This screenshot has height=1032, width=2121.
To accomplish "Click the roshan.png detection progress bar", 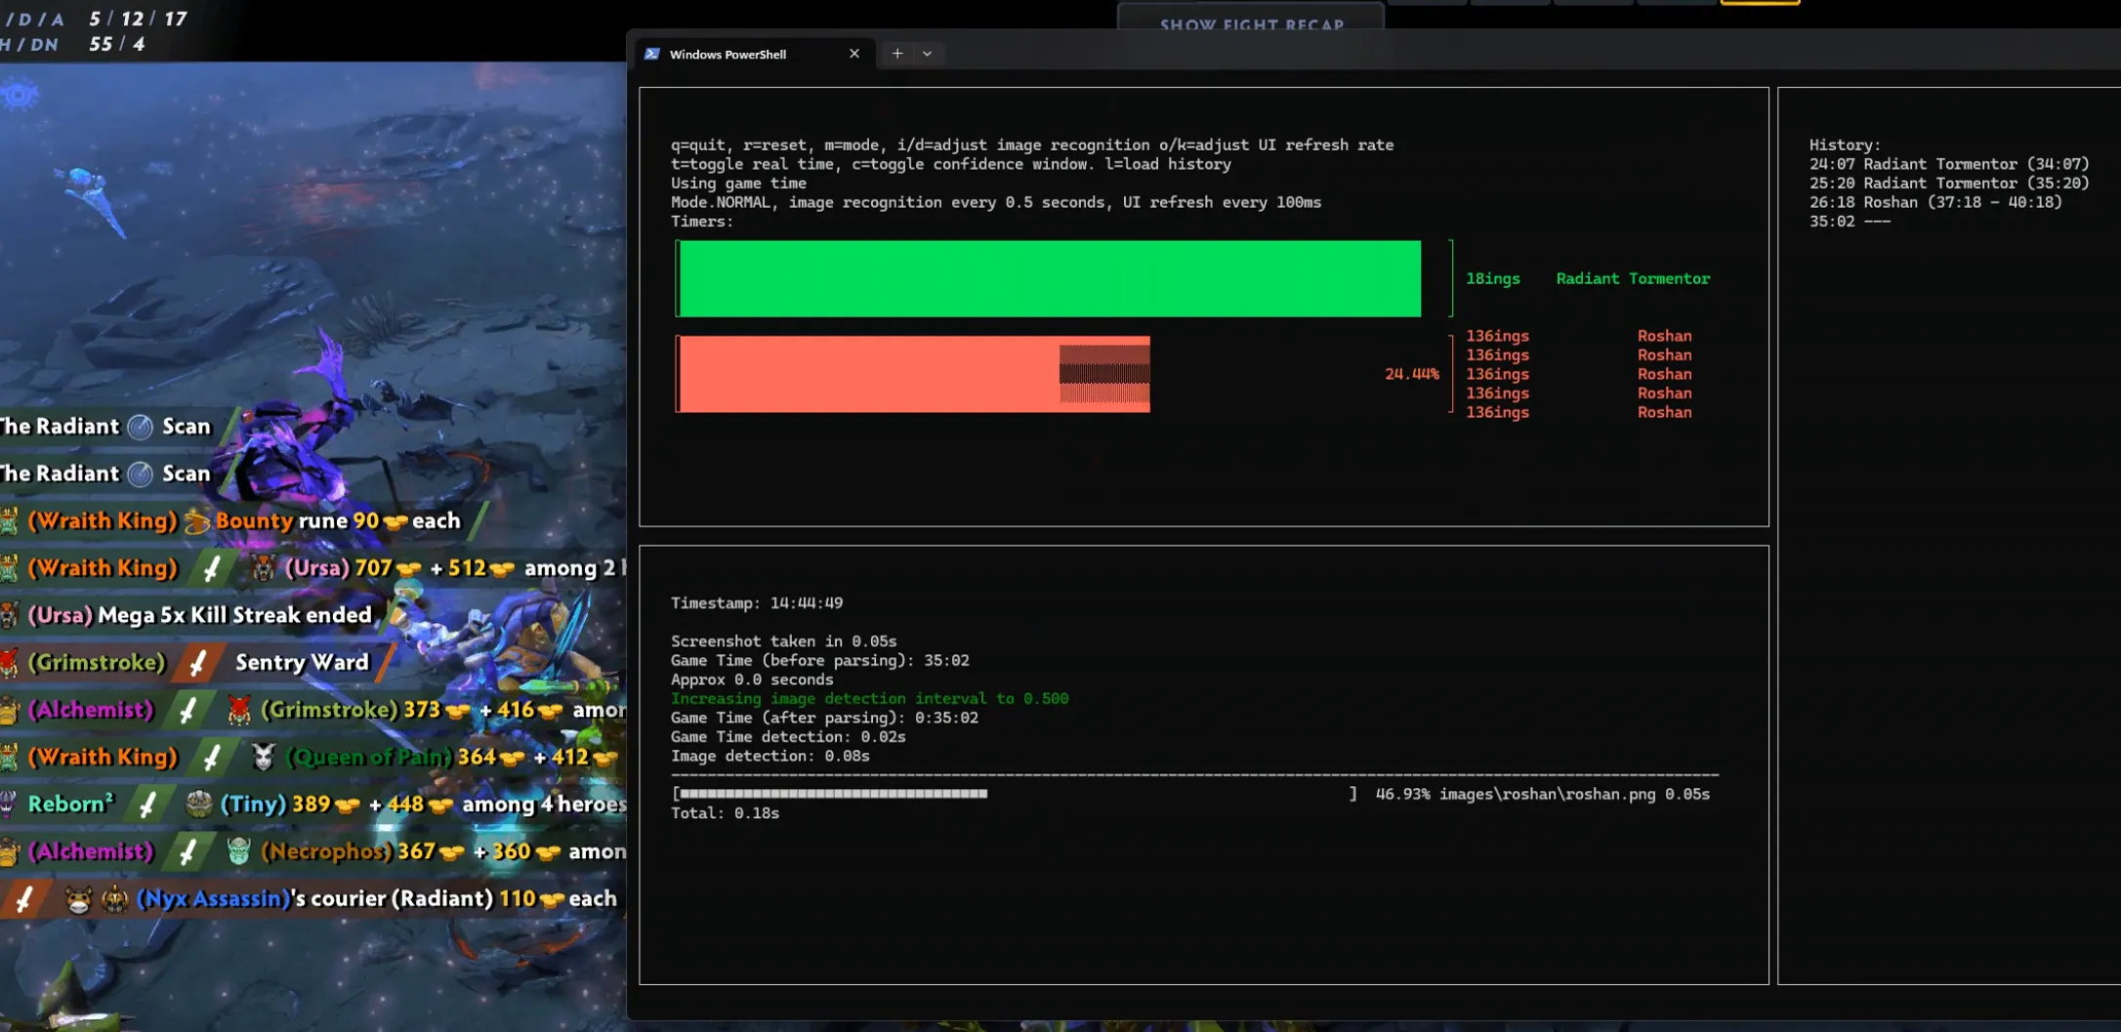I will (1015, 794).
